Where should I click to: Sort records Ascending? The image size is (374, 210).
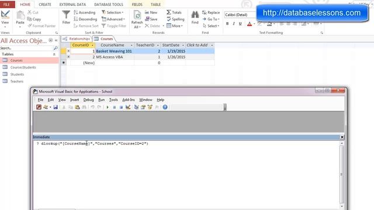84,12
